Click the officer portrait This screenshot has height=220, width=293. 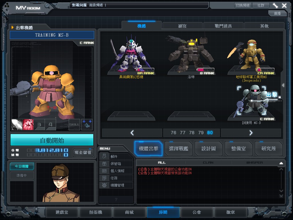65,182
